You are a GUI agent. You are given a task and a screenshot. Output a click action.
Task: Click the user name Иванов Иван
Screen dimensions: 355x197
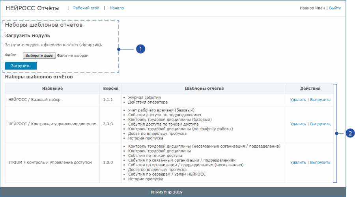coord(312,8)
